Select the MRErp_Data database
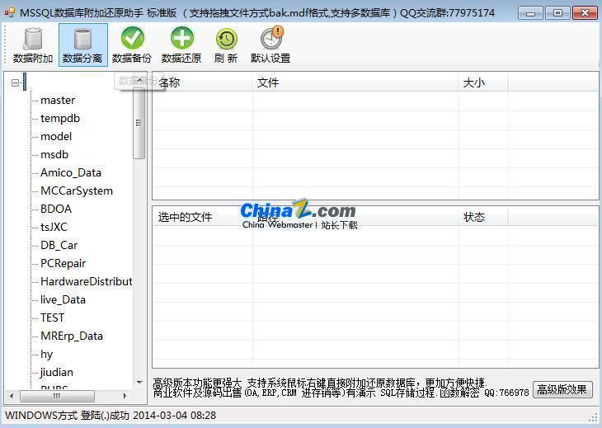Image resolution: width=602 pixels, height=428 pixels. click(72, 336)
